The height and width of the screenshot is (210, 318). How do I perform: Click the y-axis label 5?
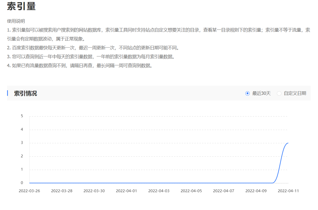(x=22, y=116)
